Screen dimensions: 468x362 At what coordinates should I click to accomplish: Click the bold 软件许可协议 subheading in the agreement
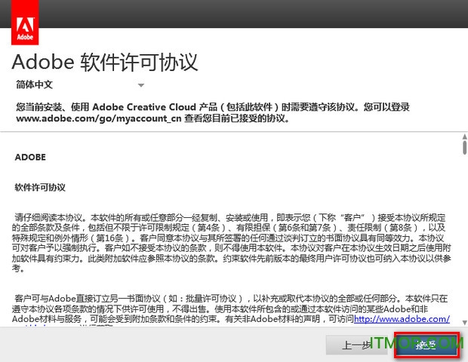[40, 186]
